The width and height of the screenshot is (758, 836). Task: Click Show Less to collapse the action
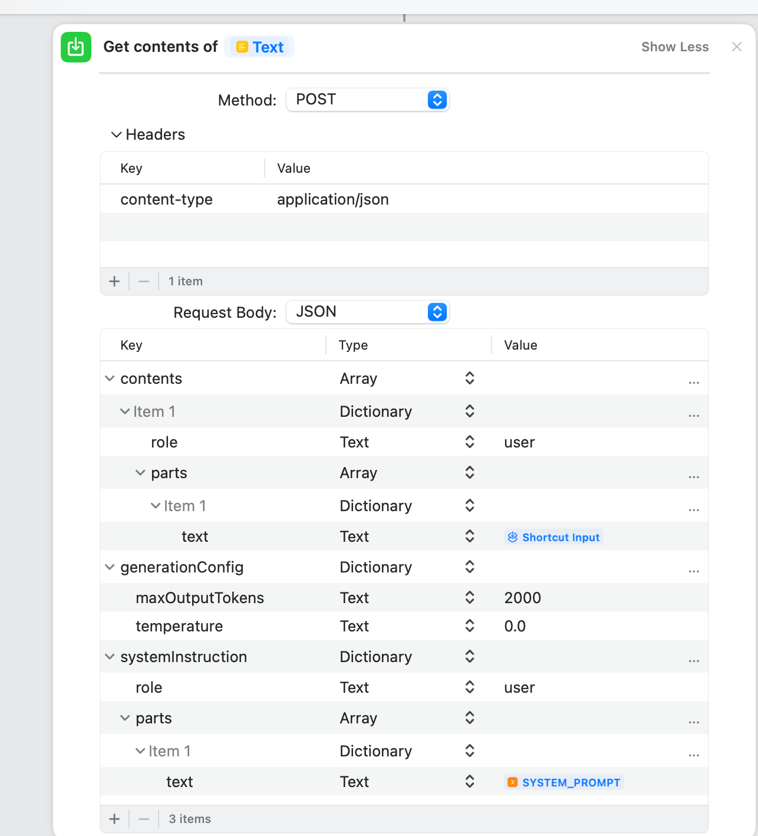pyautogui.click(x=674, y=47)
